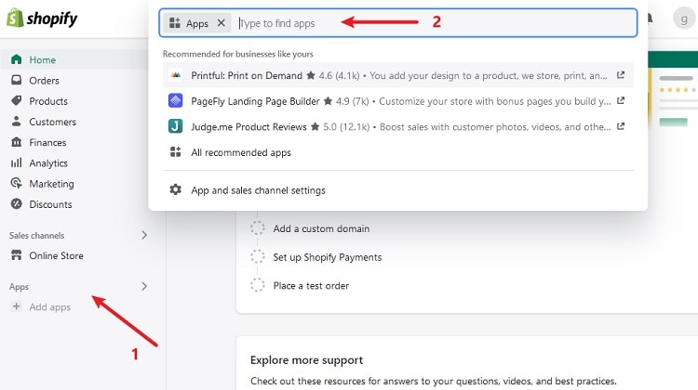Click the Customers person icon
This screenshot has width=698, height=390.
17,121
